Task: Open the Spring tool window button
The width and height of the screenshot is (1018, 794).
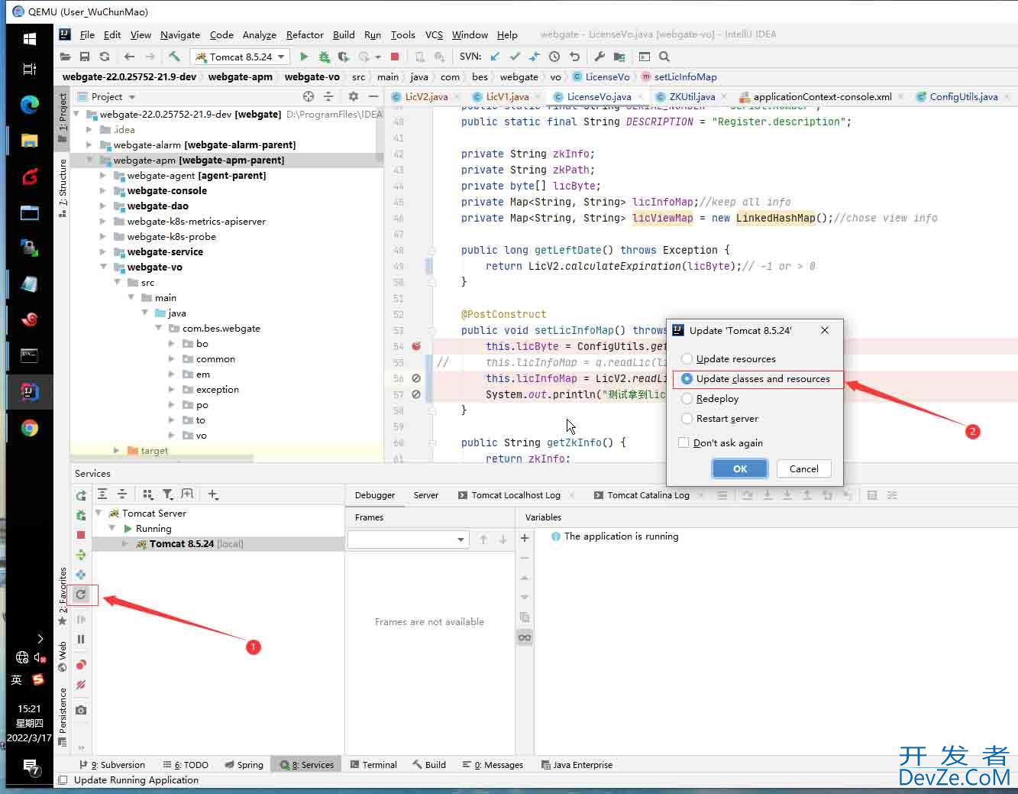Action: pos(244,764)
